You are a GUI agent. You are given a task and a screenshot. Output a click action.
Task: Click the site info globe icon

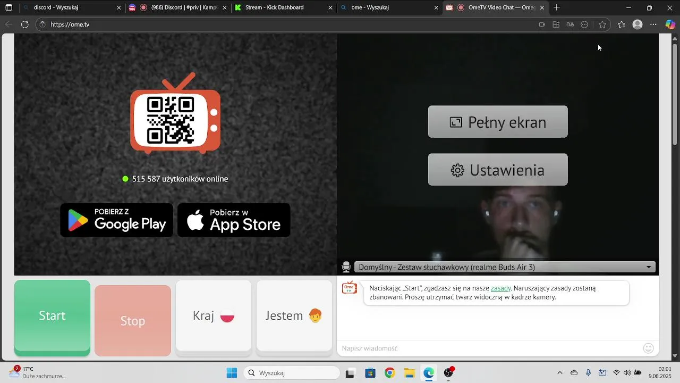pyautogui.click(x=42, y=24)
